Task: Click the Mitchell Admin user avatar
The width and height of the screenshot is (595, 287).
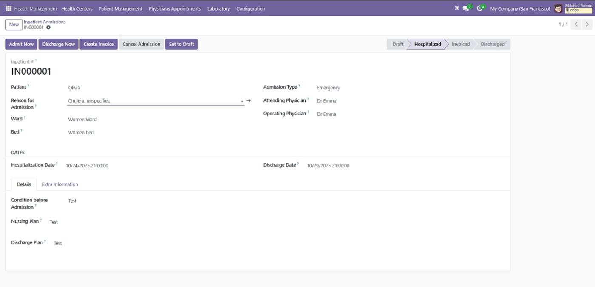Action: click(x=558, y=8)
